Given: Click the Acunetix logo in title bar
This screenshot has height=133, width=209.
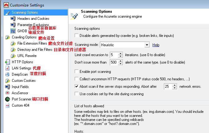Looking at the screenshot, I should pos(6,5).
